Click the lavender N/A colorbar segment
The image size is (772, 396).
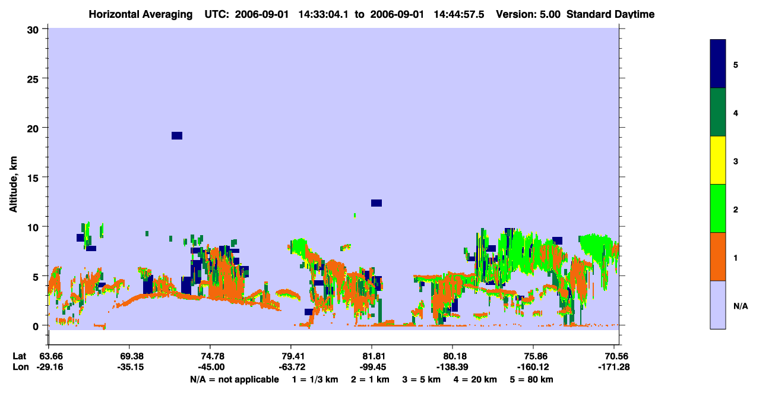tap(718, 305)
